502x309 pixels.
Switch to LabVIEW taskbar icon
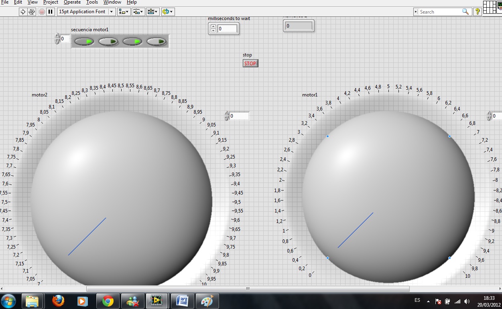pos(157,301)
